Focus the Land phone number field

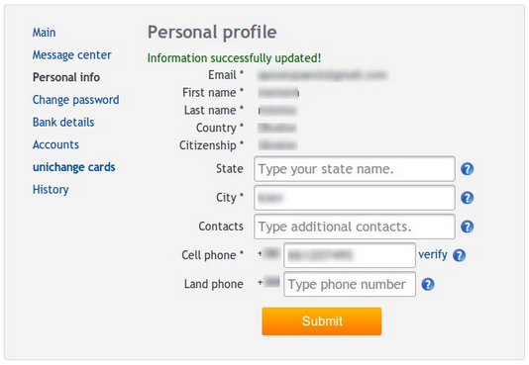tap(350, 284)
